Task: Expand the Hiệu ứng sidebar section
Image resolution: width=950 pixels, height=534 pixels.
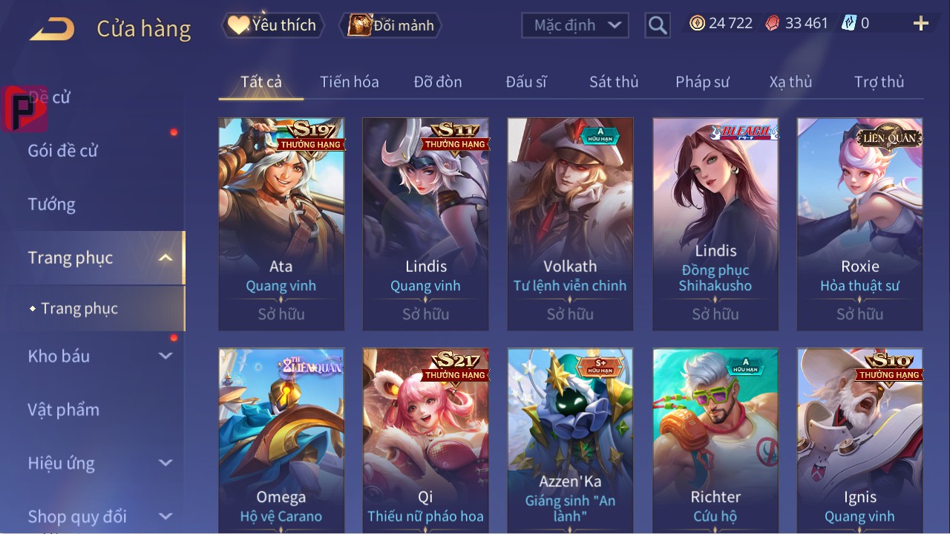Action: click(166, 463)
